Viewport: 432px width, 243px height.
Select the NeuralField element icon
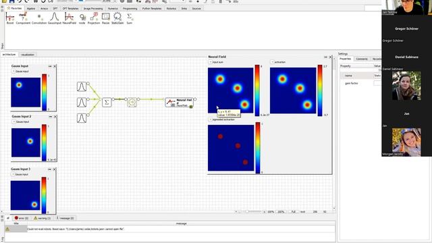(69, 17)
